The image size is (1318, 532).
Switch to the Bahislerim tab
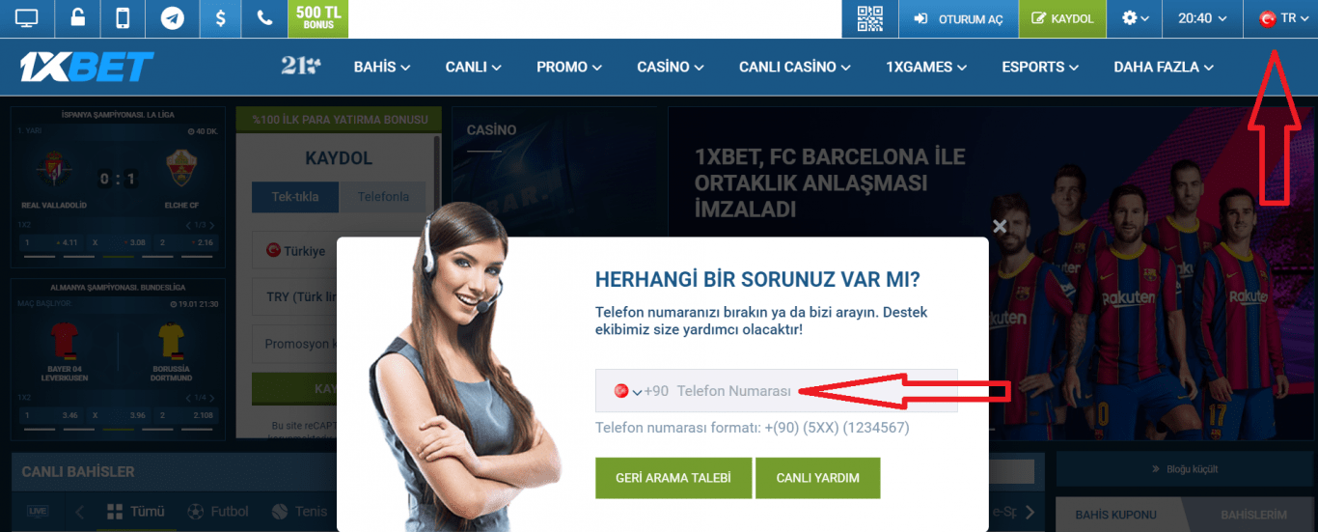point(1253,515)
